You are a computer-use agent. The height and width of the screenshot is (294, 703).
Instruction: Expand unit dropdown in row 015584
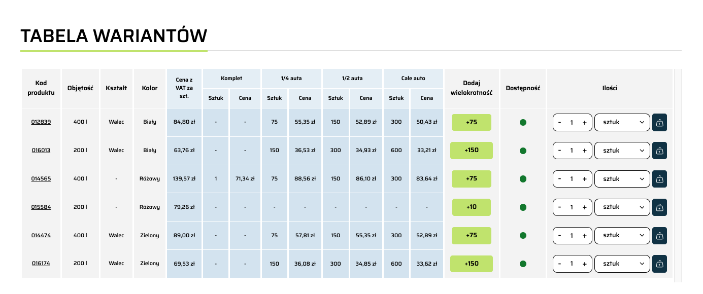pyautogui.click(x=622, y=207)
